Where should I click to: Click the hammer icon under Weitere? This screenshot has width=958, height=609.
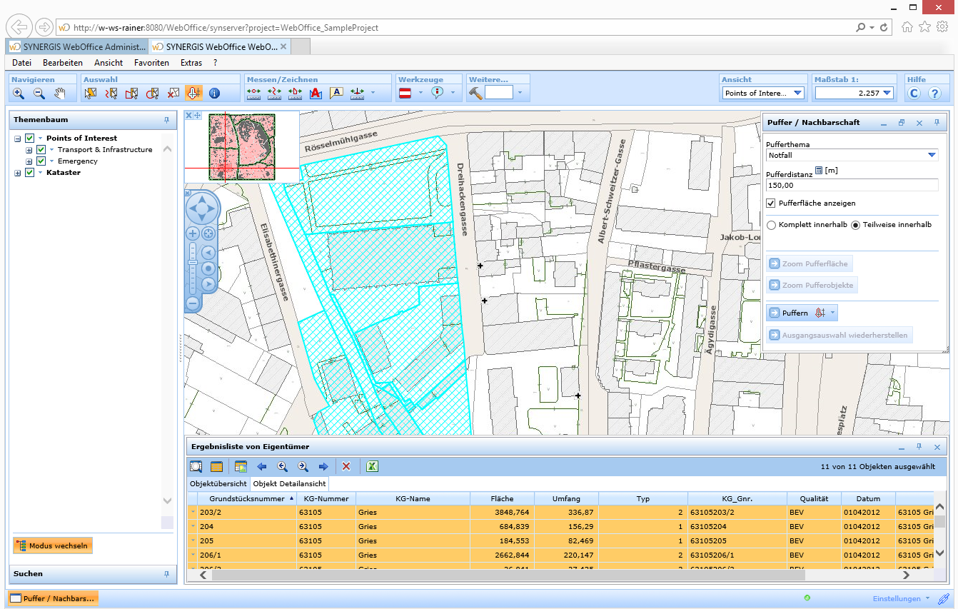coord(475,93)
